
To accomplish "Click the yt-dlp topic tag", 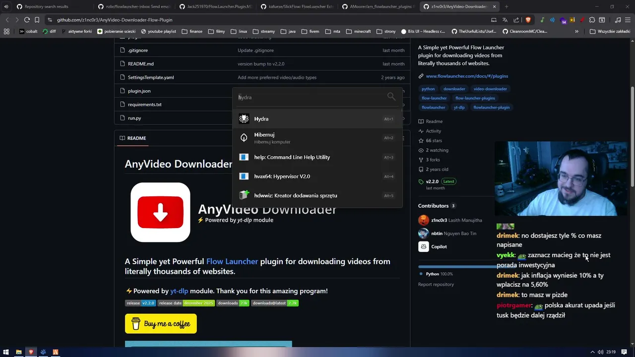I will click(x=459, y=107).
